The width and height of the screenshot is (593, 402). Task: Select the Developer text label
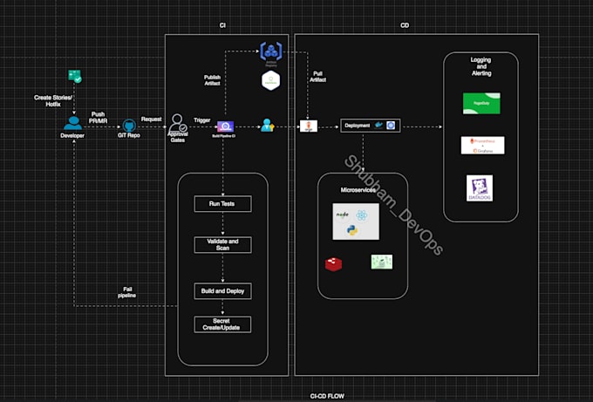pyautogui.click(x=72, y=135)
